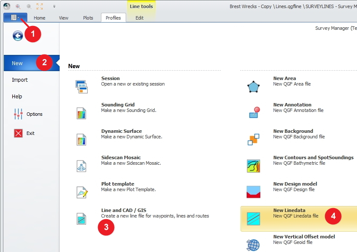
Task: Click the blue back arrow button
Action: point(17,36)
